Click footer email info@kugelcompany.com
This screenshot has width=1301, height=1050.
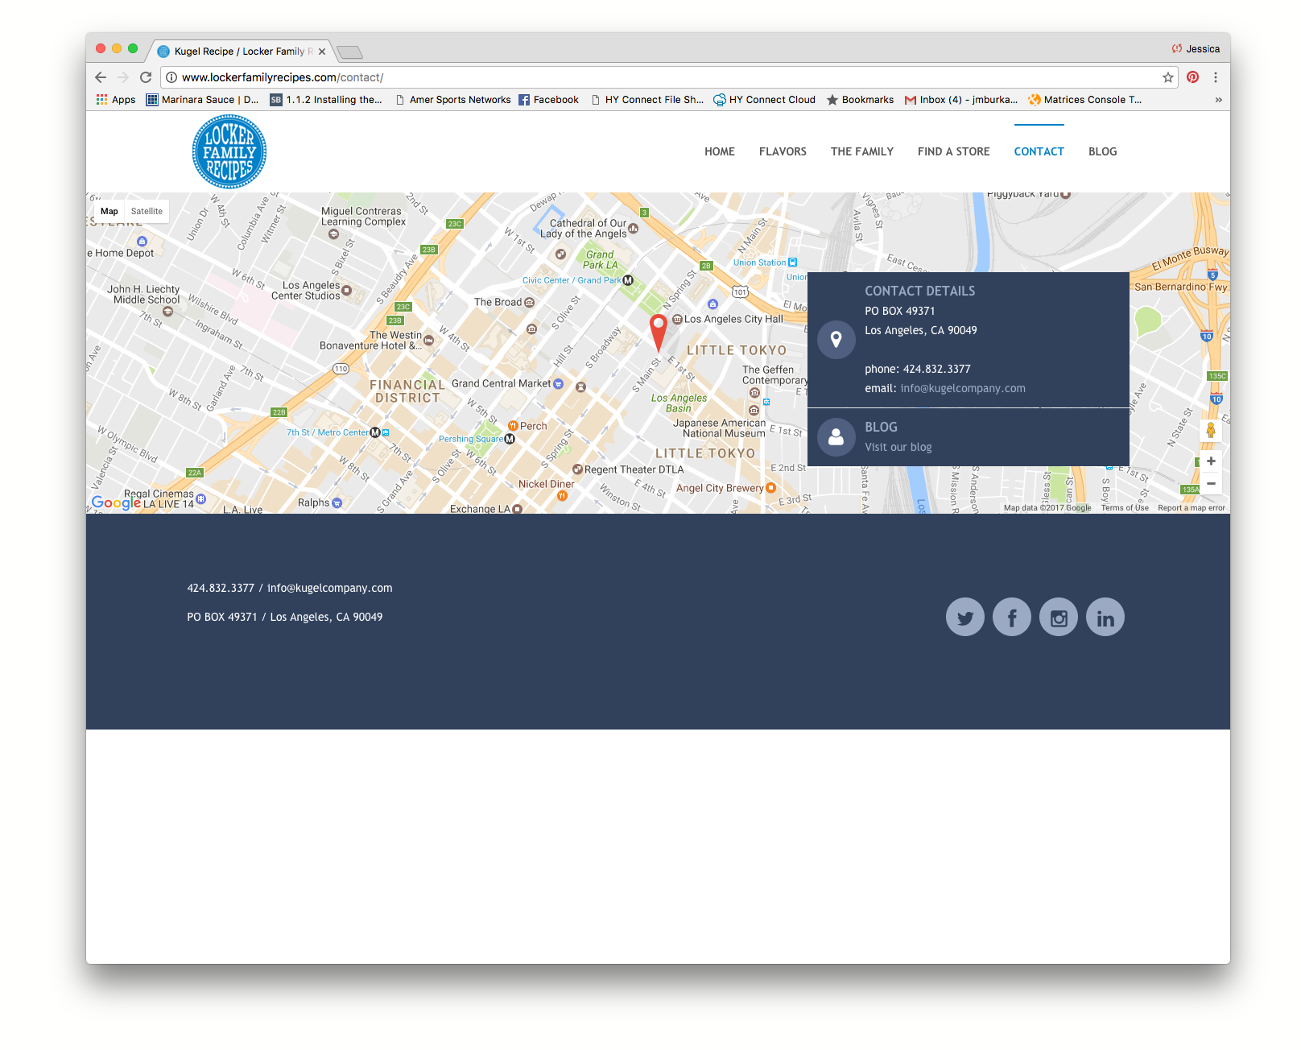point(330,588)
